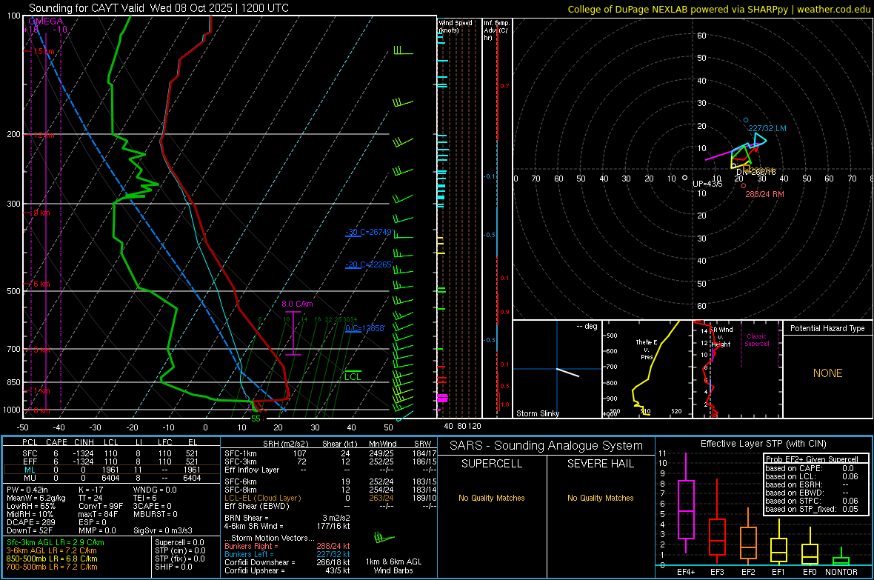Click the 1km & 6km AGL wind barb glyph
This screenshot has width=874, height=580.
384,539
